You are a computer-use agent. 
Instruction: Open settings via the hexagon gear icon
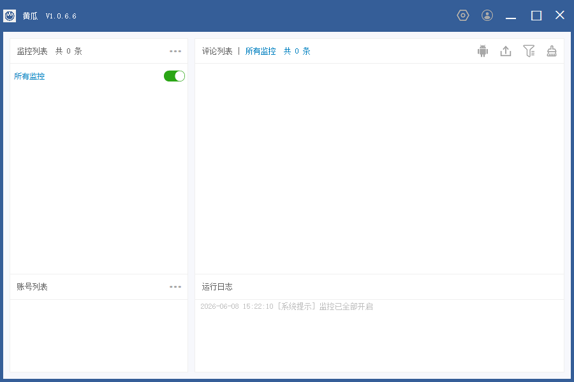pyautogui.click(x=463, y=15)
